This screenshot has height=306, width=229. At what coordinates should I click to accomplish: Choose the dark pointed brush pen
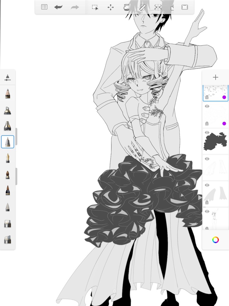click(7, 190)
